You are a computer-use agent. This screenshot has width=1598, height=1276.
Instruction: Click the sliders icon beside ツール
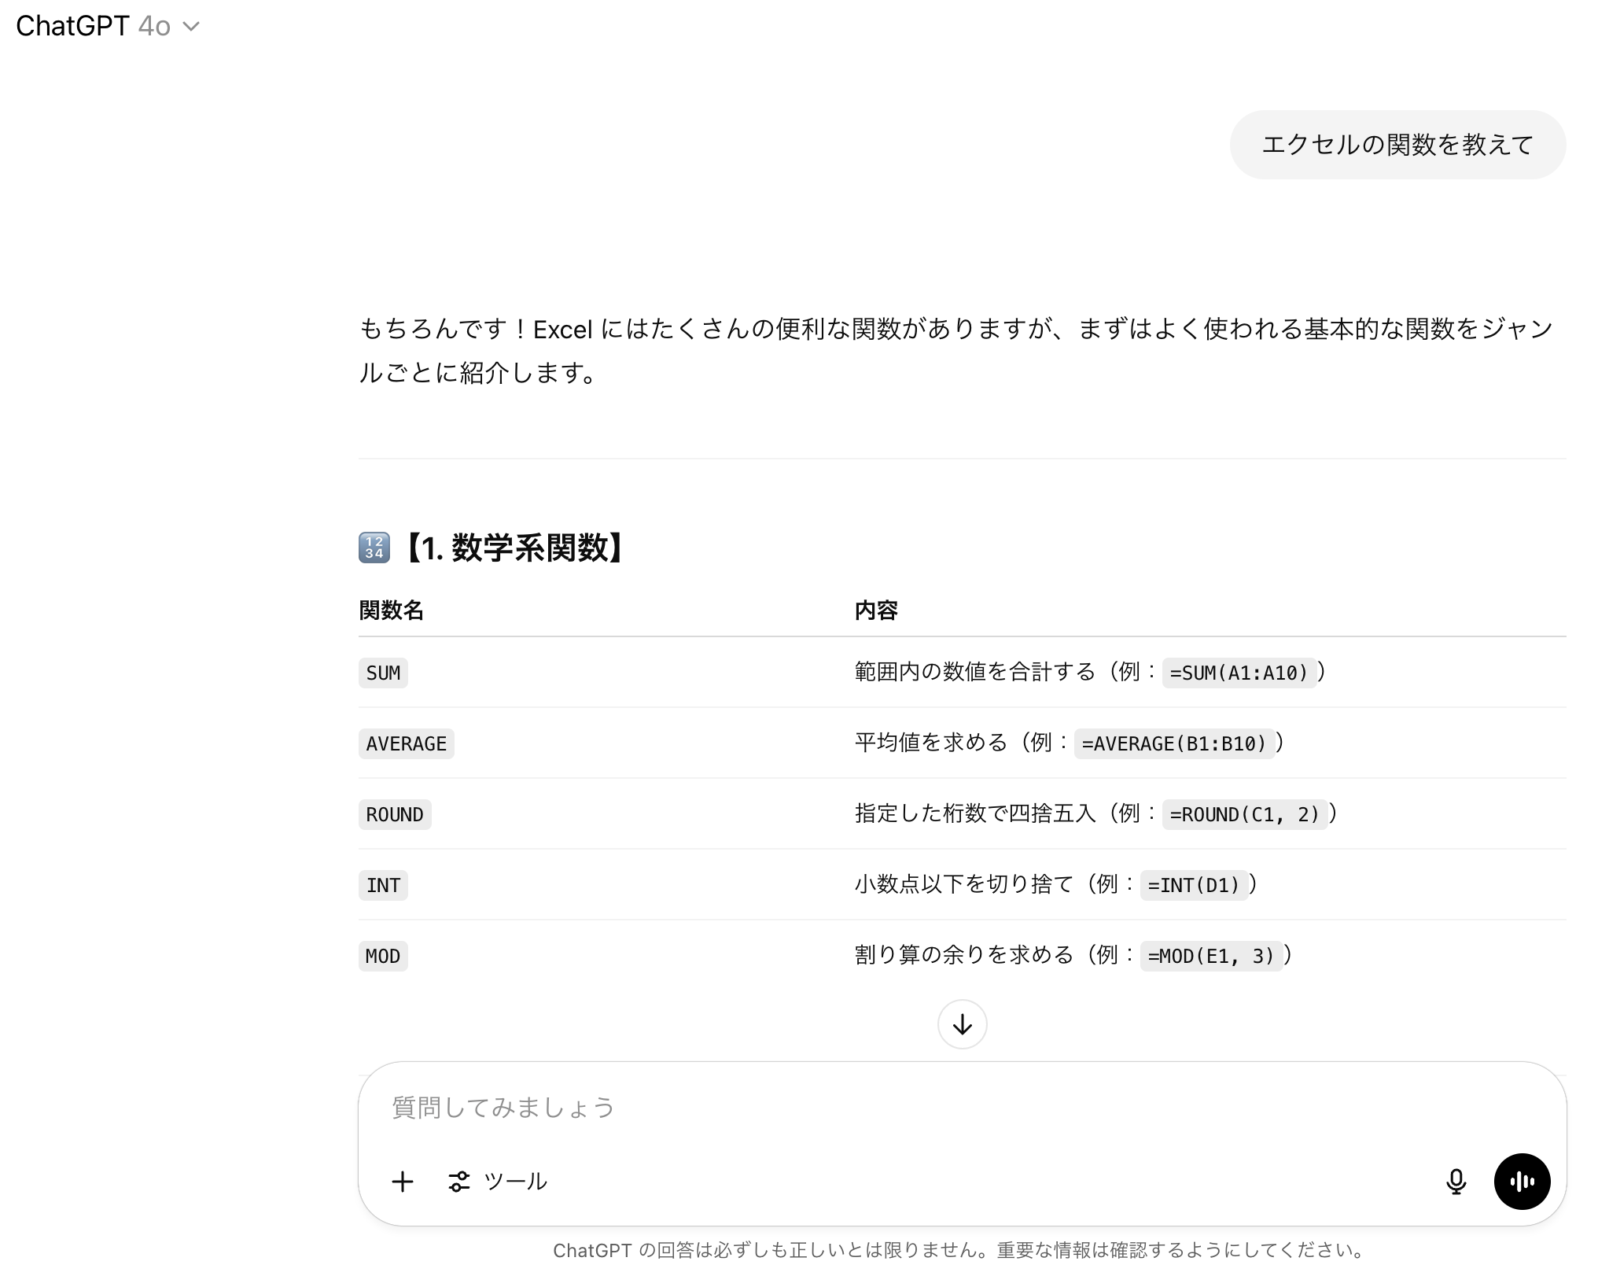[x=459, y=1181]
